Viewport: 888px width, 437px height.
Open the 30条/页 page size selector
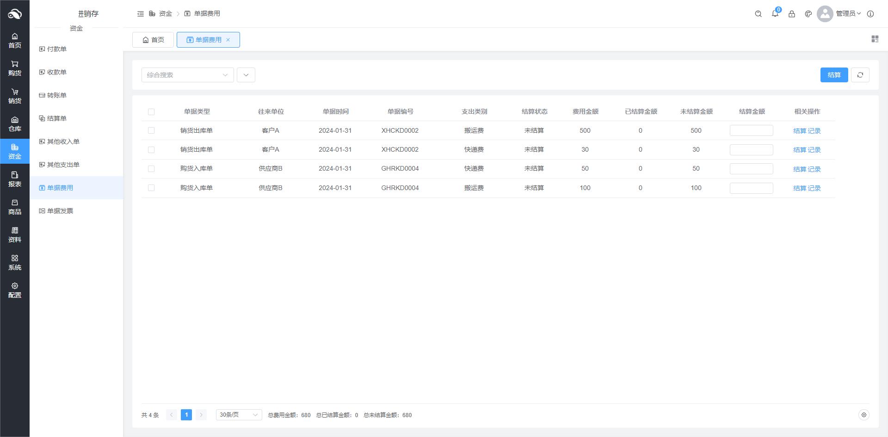pos(239,415)
